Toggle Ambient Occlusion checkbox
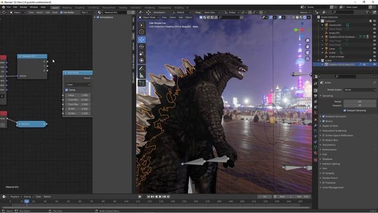 coord(324,117)
